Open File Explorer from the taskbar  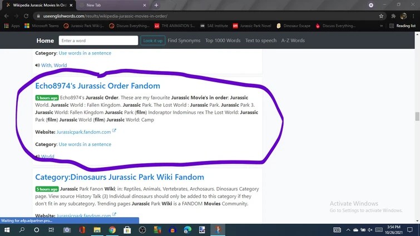(97, 230)
